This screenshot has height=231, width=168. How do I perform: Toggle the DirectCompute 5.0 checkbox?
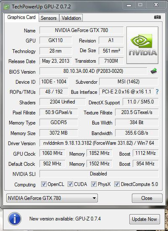(117, 184)
